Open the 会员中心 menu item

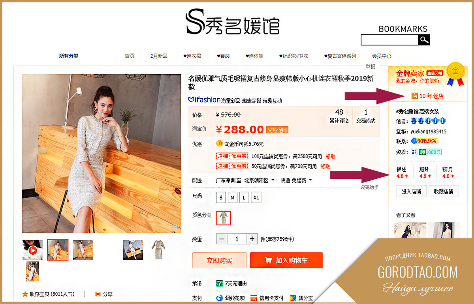click(x=382, y=56)
